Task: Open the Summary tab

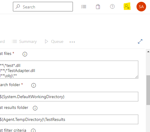Action: pos(24,41)
